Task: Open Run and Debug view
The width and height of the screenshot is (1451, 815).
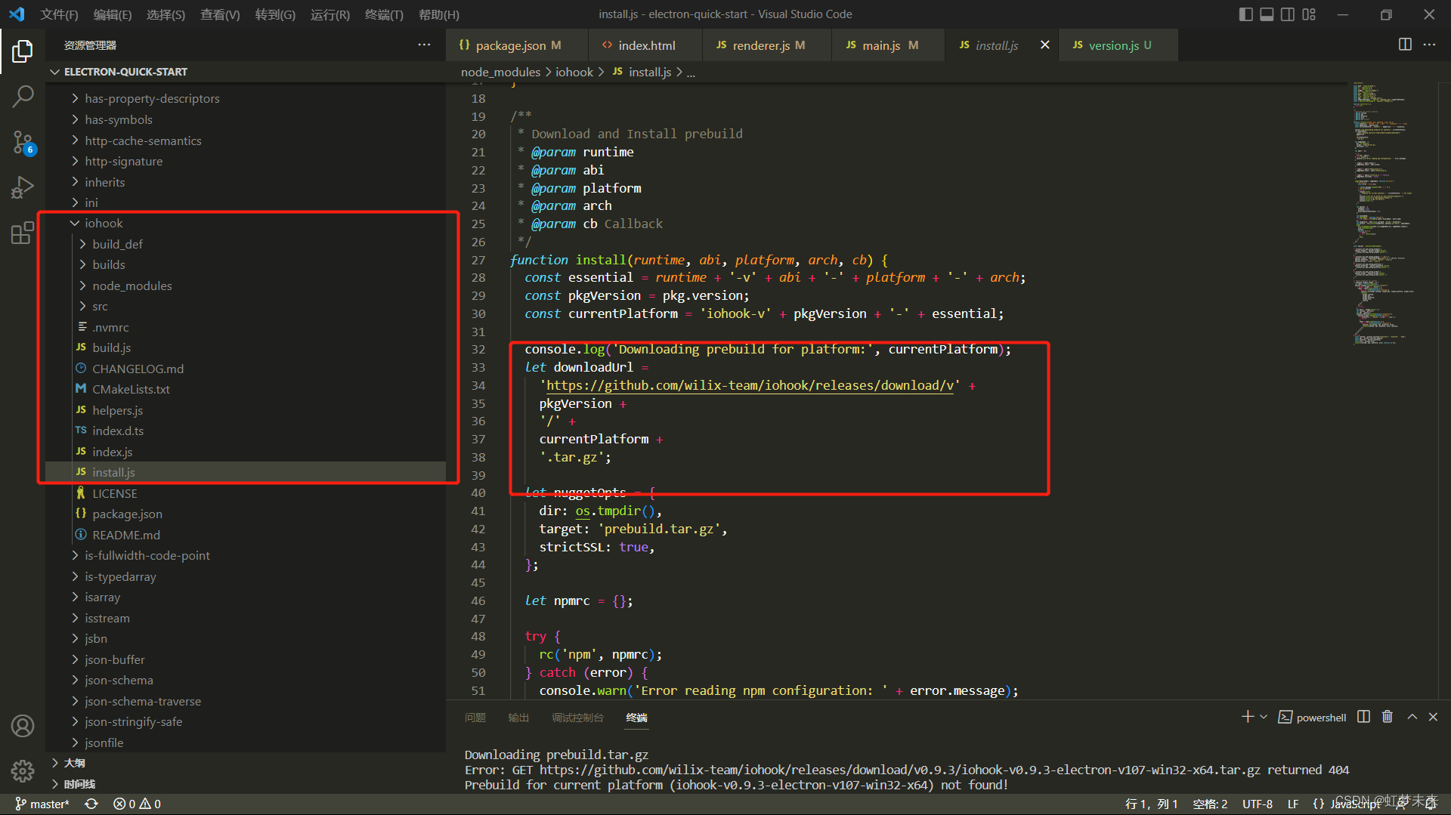Action: (23, 187)
